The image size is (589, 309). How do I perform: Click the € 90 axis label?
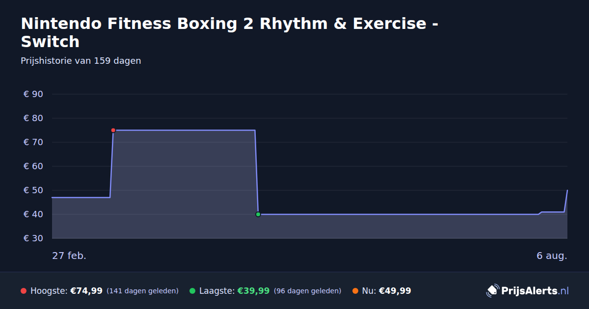point(33,94)
